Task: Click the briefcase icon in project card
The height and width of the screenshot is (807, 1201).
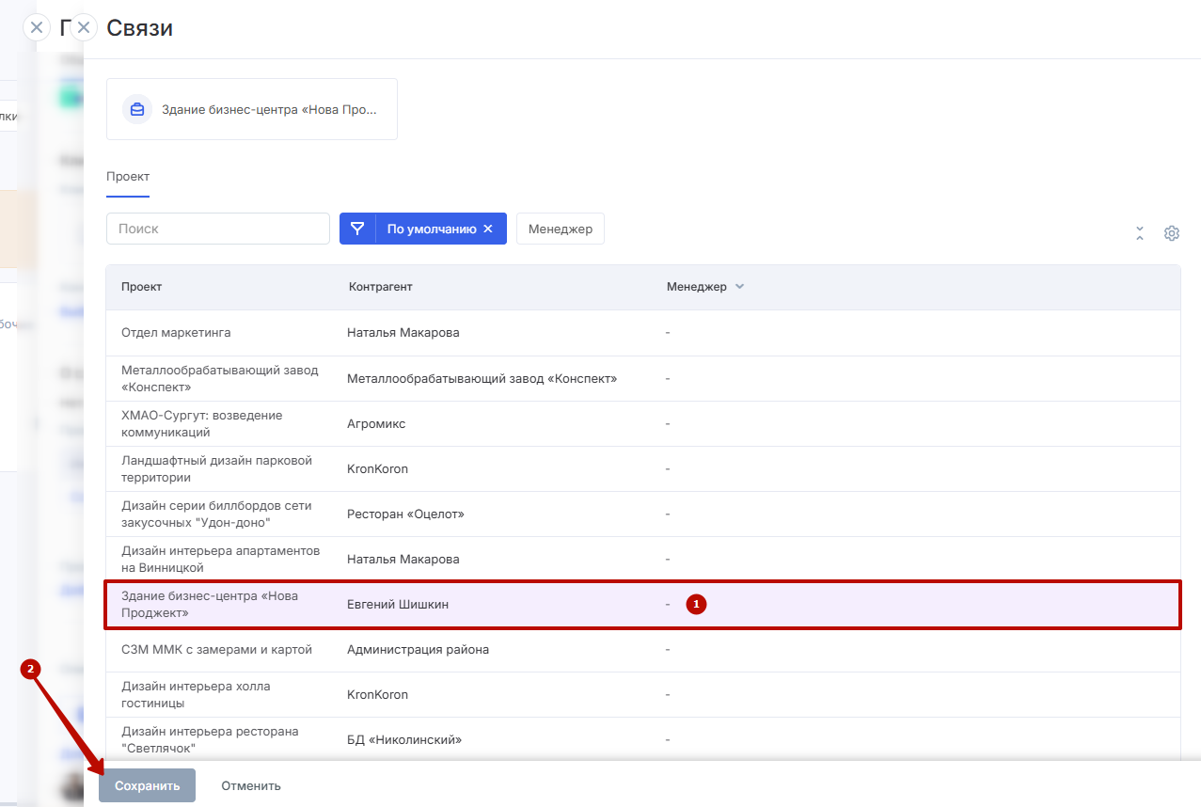Action: click(x=137, y=109)
